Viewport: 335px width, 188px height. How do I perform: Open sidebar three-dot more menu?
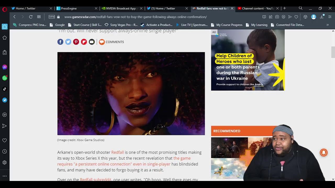pyautogui.click(x=4, y=176)
